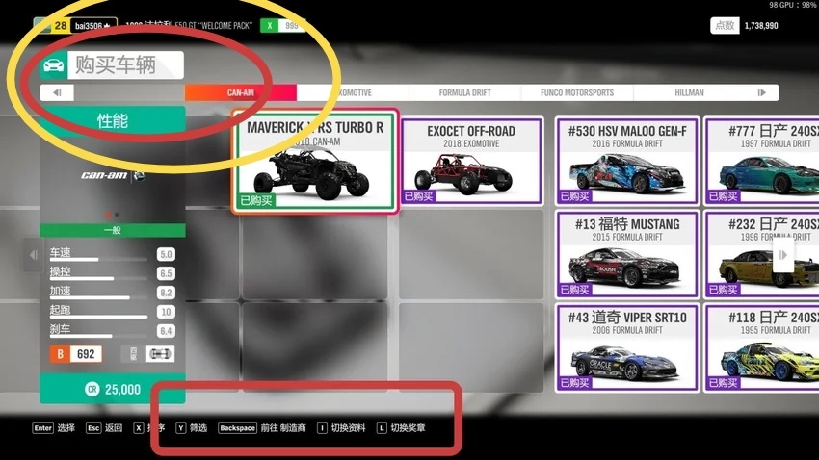This screenshot has width=819, height=460.
Task: Click the 操控 stat bar
Action: click(98, 278)
